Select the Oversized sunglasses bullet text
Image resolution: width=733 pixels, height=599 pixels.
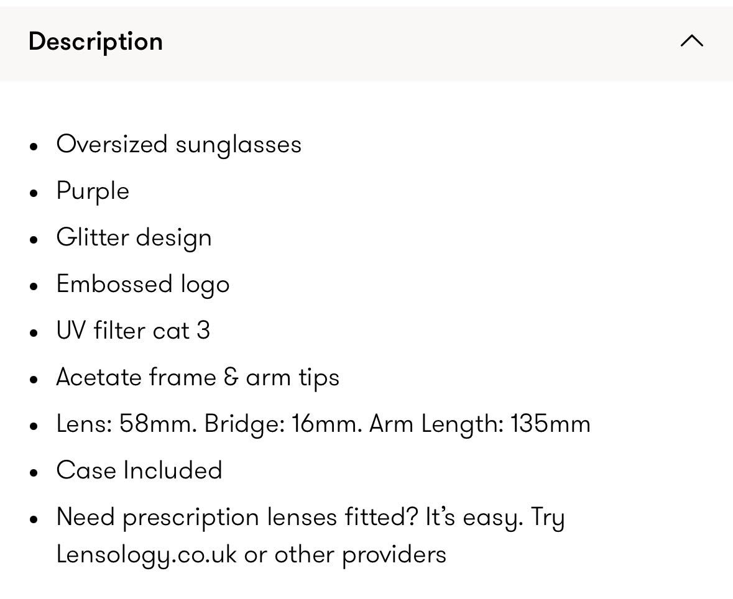tap(179, 144)
